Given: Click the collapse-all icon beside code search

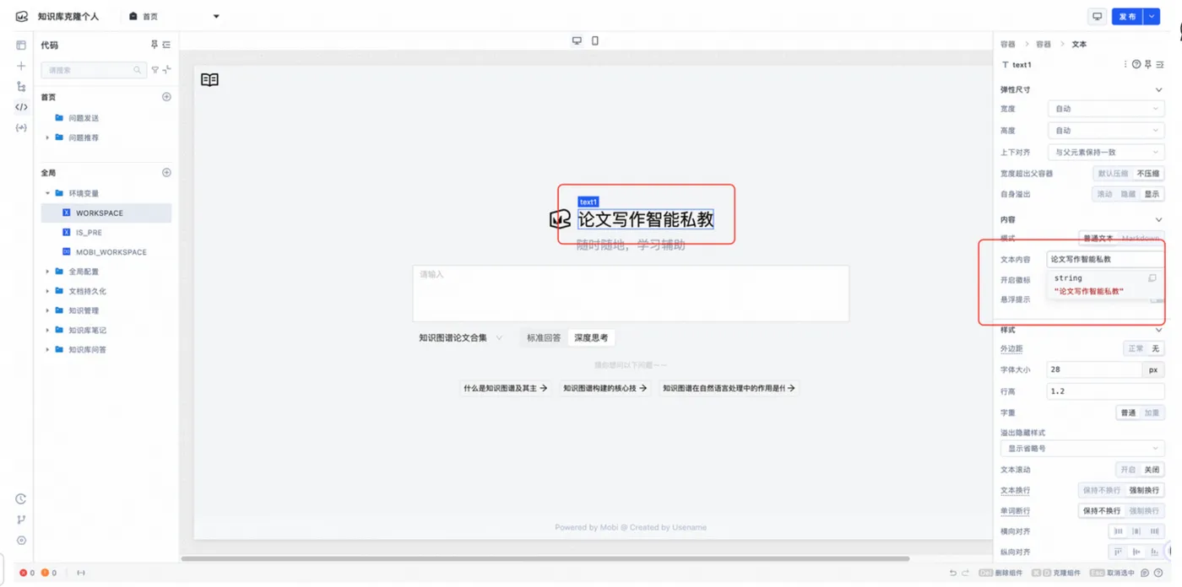Looking at the screenshot, I should (166, 70).
